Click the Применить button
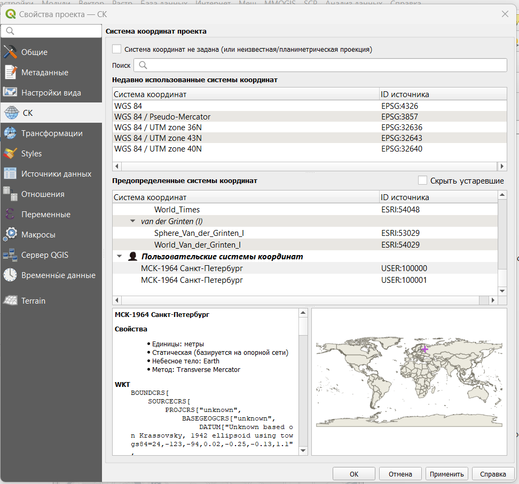Screen dimensions: 519x484 click(x=446, y=474)
